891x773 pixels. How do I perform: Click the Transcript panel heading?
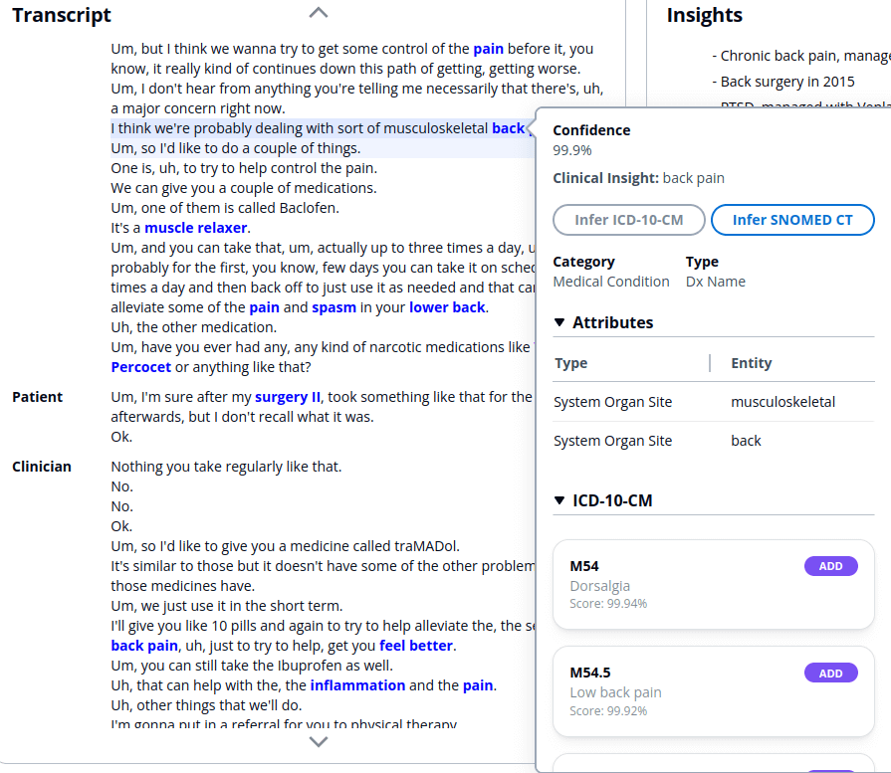point(62,15)
